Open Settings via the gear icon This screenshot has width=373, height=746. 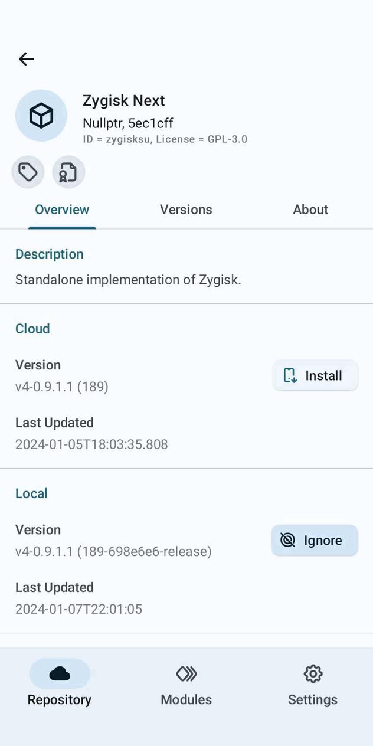[312, 673]
